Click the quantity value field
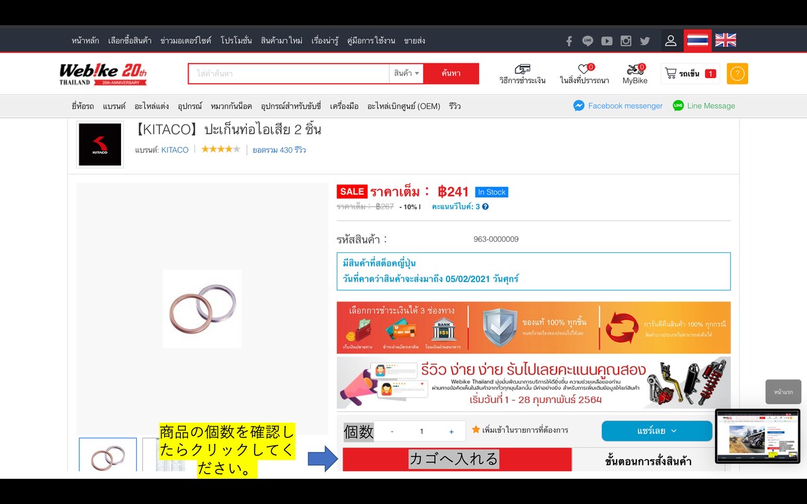Viewport: 807px width, 504px height. click(x=422, y=431)
